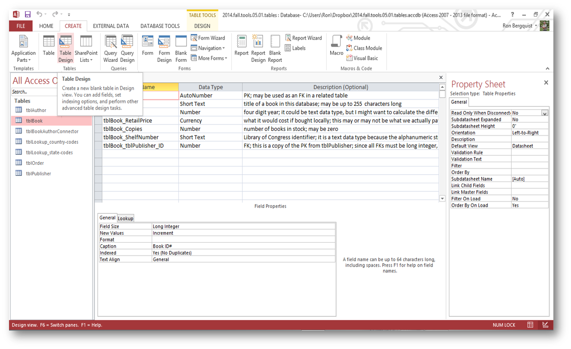Open Read Only When Disconnected dropdown
Screen dimensions: 571x349
click(x=545, y=113)
